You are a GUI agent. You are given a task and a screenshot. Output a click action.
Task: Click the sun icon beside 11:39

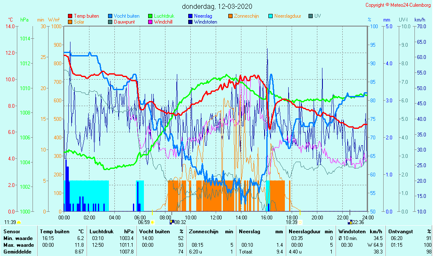pyautogui.click(x=19, y=222)
